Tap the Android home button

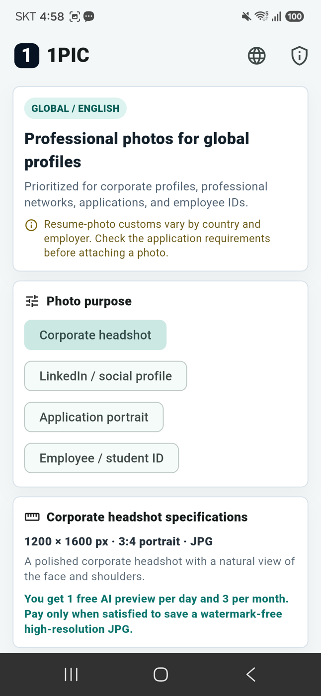click(160, 674)
